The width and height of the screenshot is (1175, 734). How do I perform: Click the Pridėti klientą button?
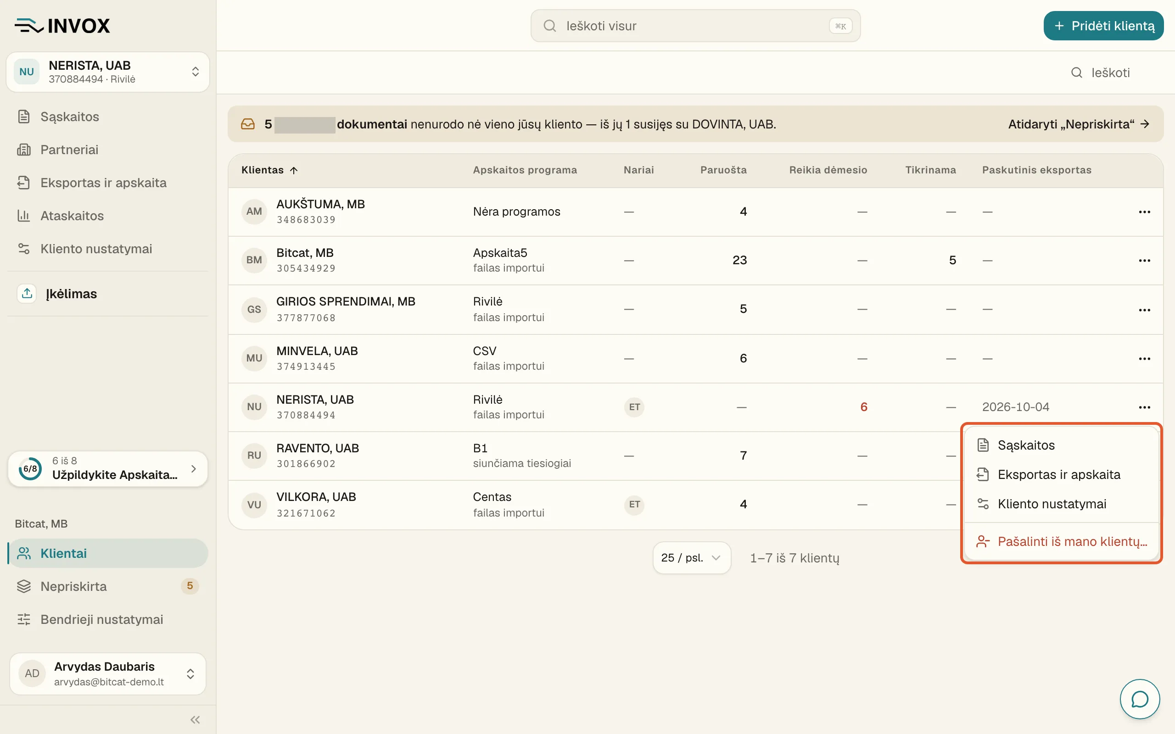[1103, 26]
